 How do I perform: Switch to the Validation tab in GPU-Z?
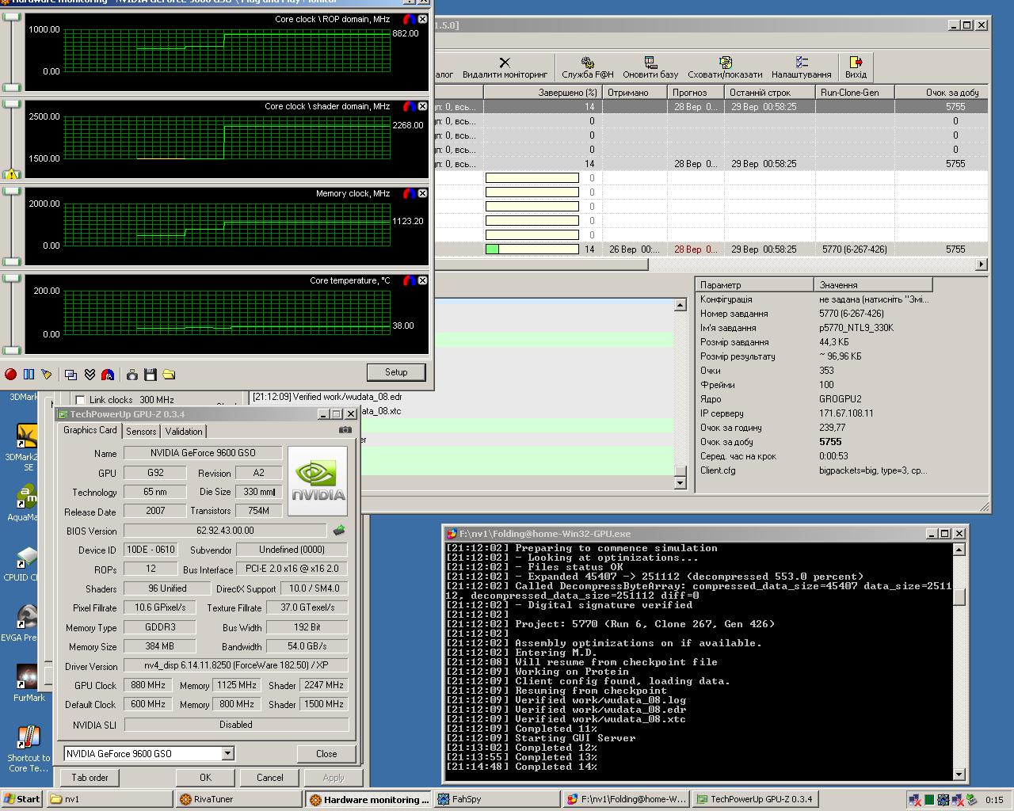tap(184, 432)
